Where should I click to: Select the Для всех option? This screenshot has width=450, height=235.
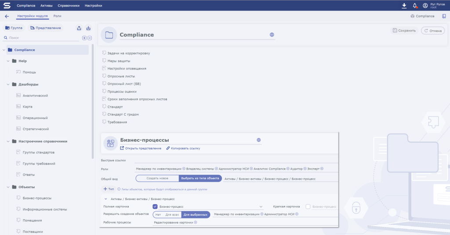point(172,214)
